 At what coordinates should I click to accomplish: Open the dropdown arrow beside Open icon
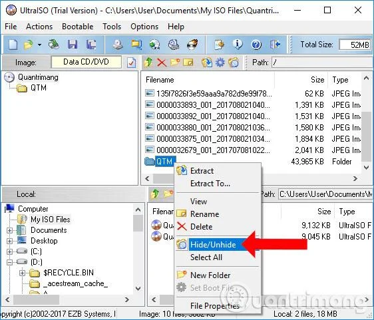pyautogui.click(x=39, y=45)
